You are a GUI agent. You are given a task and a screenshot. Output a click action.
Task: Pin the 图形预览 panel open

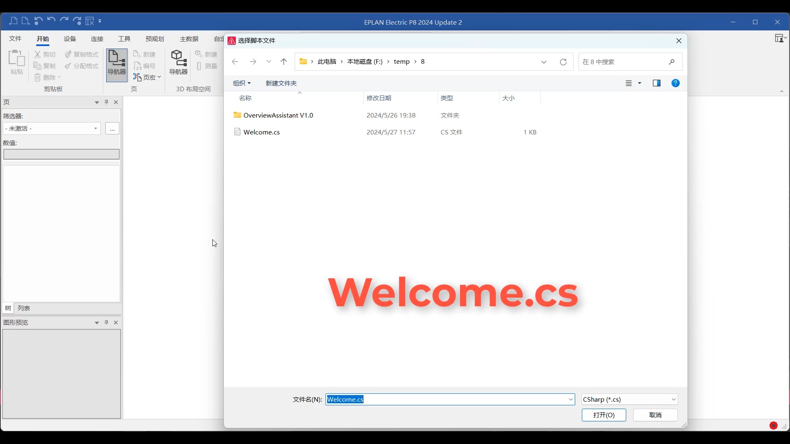pos(107,323)
